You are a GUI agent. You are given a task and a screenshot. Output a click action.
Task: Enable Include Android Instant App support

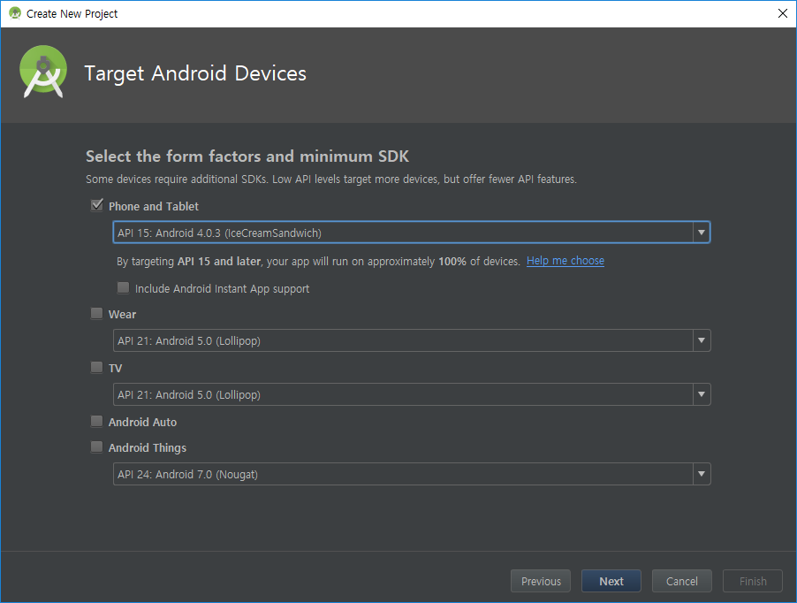124,288
